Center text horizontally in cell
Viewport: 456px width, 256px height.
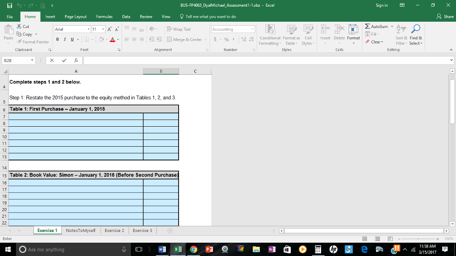pyautogui.click(x=134, y=40)
